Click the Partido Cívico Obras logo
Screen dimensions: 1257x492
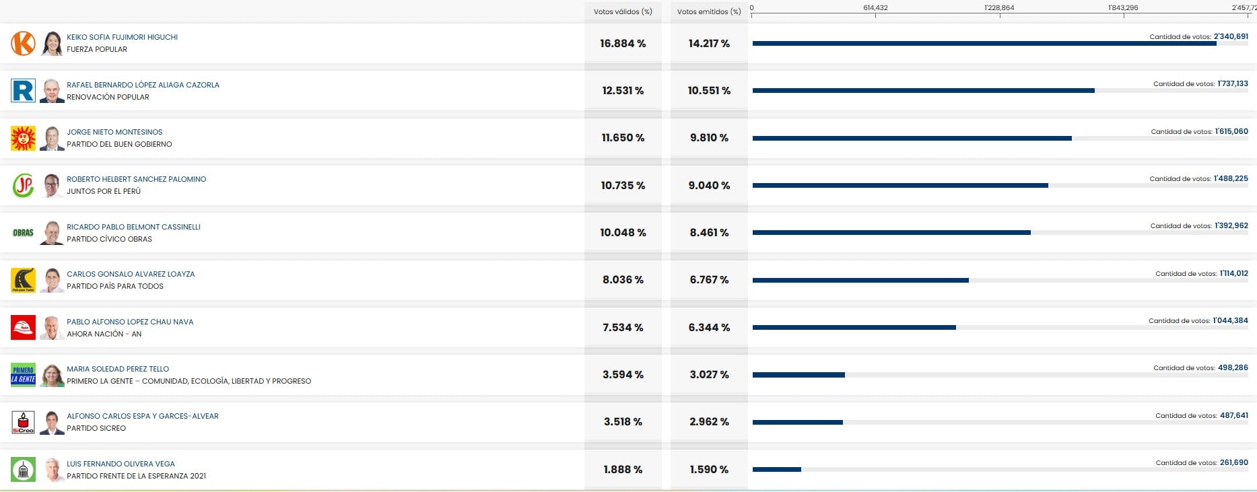pos(24,233)
